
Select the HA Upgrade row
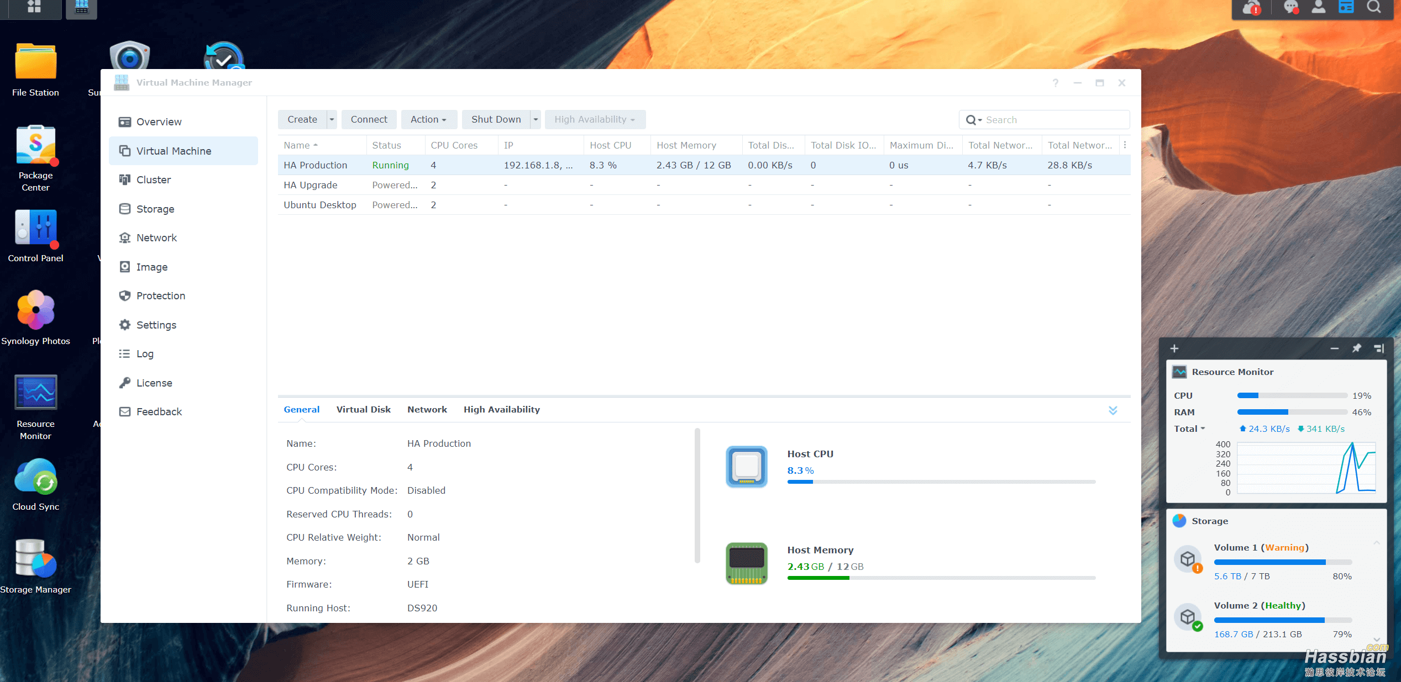click(704, 185)
